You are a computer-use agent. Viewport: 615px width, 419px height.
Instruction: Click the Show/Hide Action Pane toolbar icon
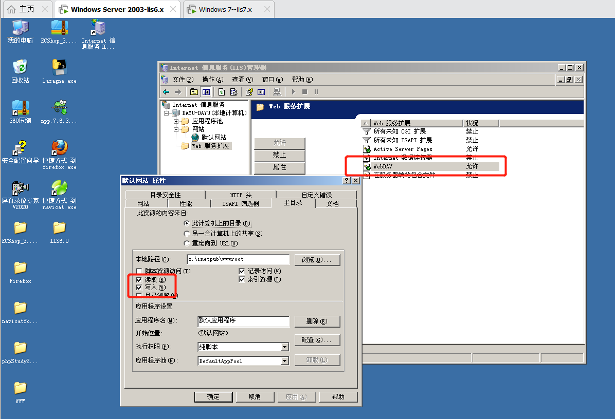(x=261, y=92)
